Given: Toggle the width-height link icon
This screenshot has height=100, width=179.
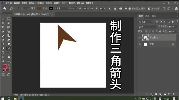Looking at the screenshot, I should pos(92,9).
